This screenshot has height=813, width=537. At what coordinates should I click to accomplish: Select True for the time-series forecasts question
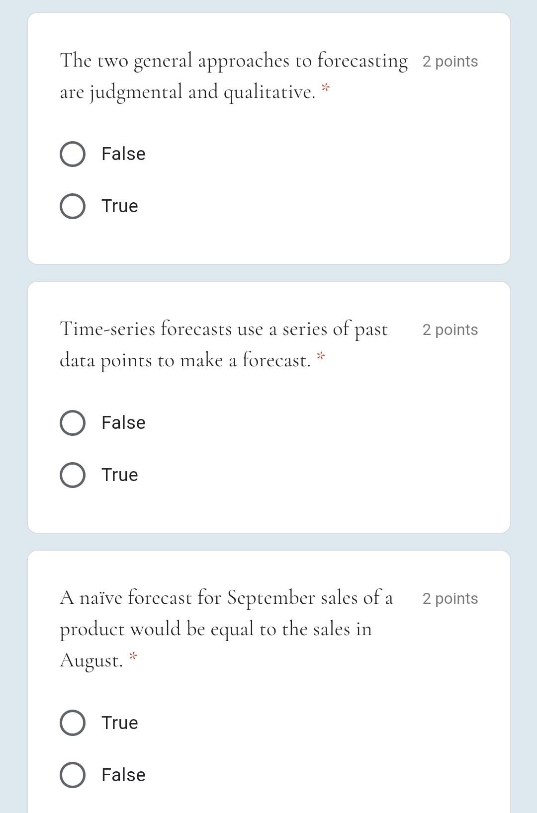(x=72, y=475)
